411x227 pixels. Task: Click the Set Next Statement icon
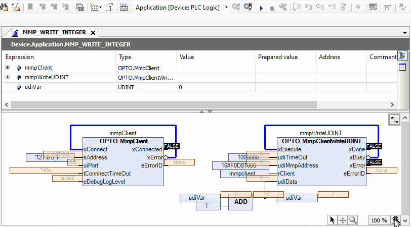pos(343,7)
